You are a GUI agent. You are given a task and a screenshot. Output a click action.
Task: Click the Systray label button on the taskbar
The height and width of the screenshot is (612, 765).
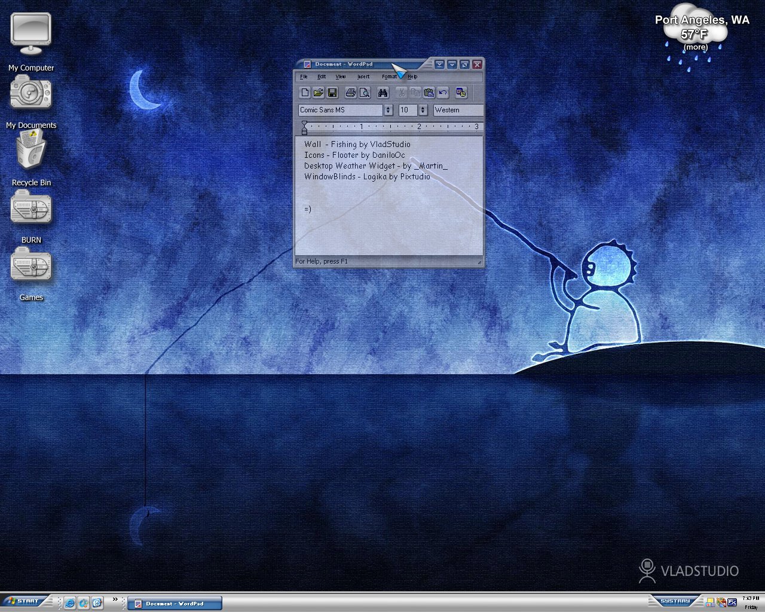click(675, 601)
